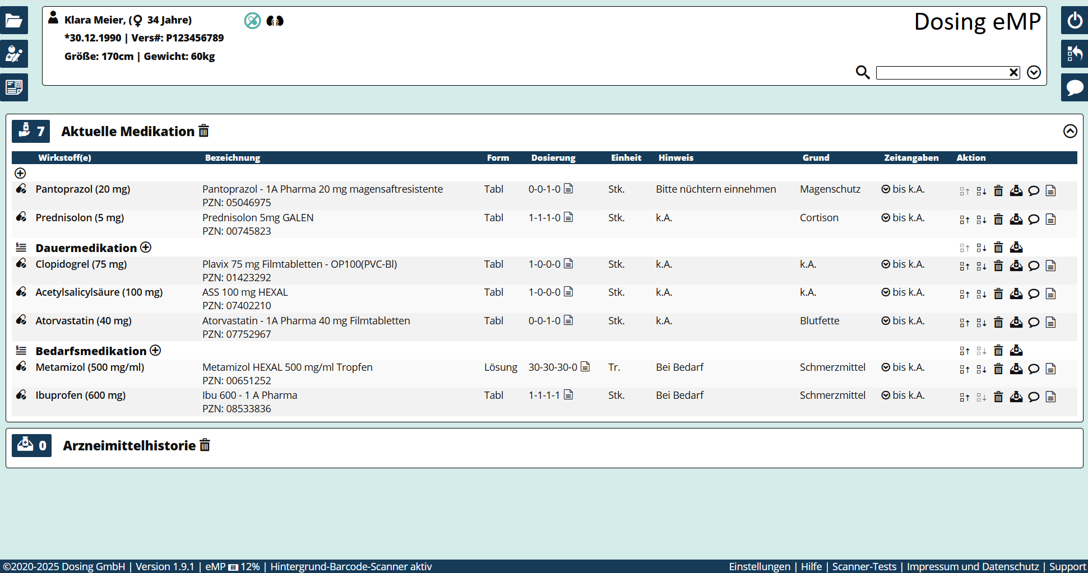Open the chat speech bubble in right sidebar
1088x573 pixels.
click(x=1074, y=87)
